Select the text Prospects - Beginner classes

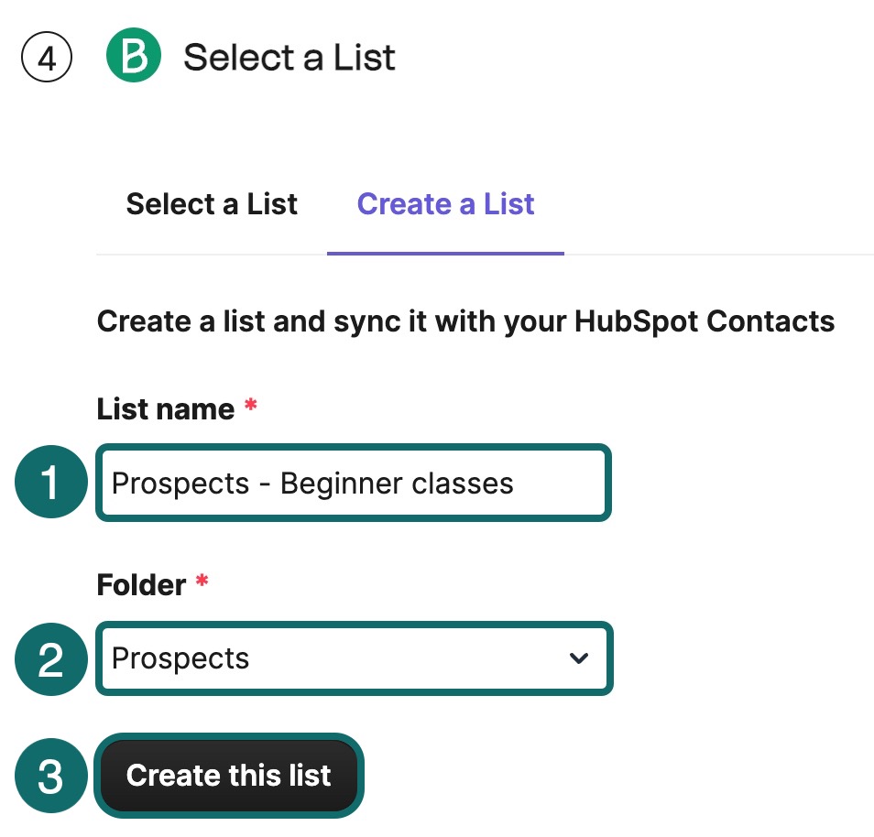pyautogui.click(x=311, y=483)
